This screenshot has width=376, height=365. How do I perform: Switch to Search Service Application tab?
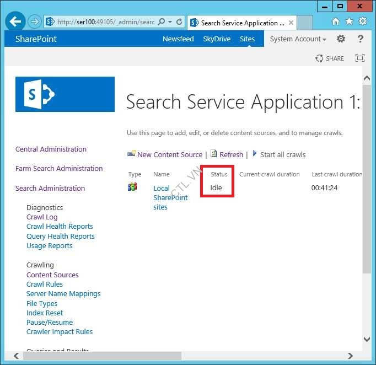pyautogui.click(x=241, y=23)
